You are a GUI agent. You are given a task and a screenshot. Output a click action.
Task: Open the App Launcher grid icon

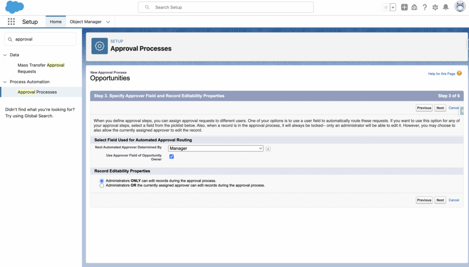coord(11,22)
